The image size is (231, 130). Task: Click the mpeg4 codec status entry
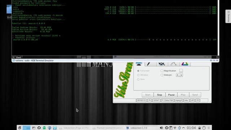coord(179,100)
